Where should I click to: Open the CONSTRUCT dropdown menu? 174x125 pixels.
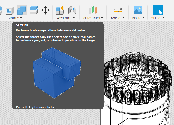[93, 18]
